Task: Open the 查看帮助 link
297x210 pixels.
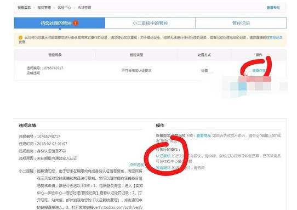Action: click(x=273, y=8)
